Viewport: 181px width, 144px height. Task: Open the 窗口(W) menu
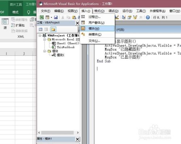tap(175, 11)
